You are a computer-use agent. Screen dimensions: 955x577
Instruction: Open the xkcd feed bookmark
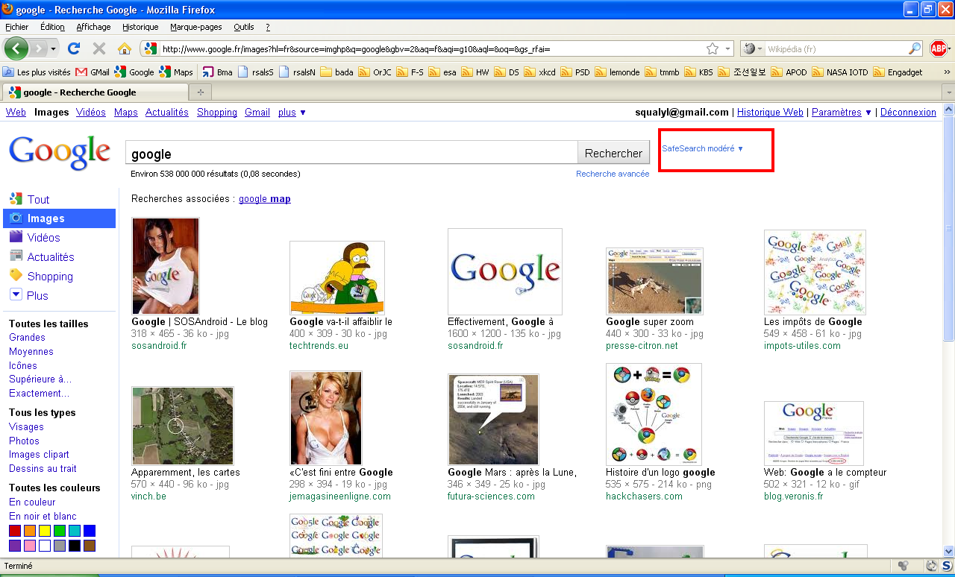(539, 72)
